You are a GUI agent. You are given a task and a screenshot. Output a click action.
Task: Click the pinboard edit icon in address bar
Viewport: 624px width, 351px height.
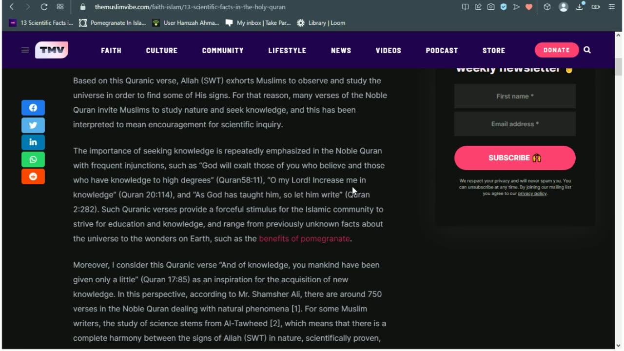[478, 7]
